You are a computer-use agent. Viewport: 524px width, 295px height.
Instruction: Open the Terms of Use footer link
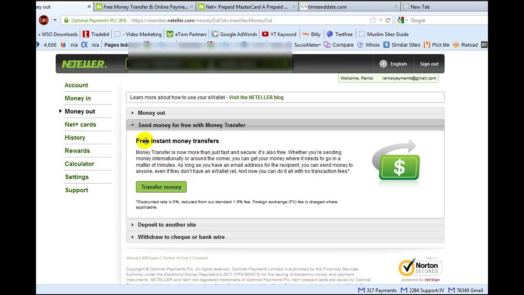[176, 258]
